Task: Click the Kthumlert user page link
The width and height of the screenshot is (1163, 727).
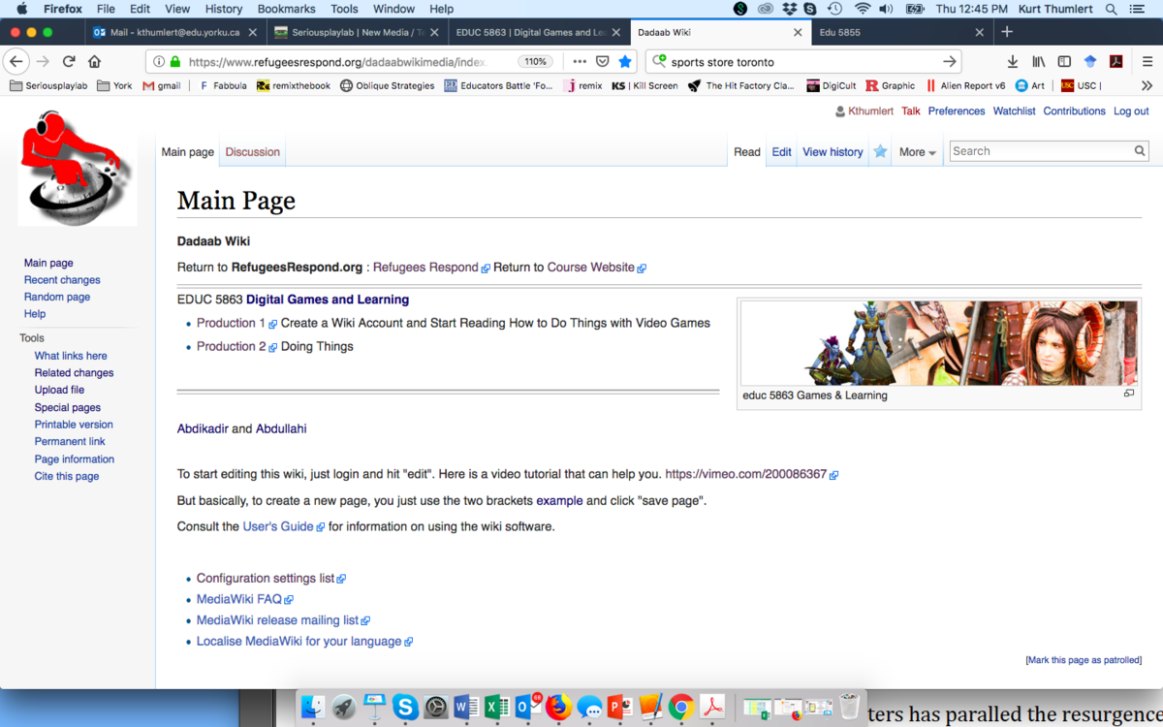Action: [871, 111]
